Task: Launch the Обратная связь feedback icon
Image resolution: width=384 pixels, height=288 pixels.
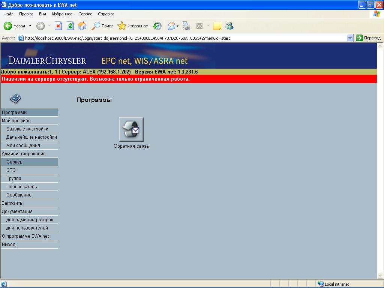Action: (131, 129)
